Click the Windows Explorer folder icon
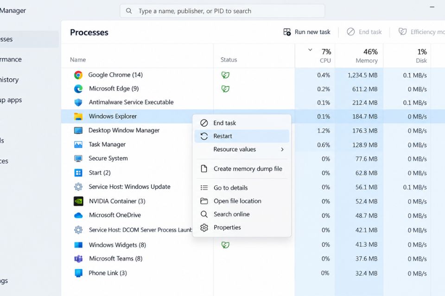Screen dimensions: 445x296 (x=78, y=117)
